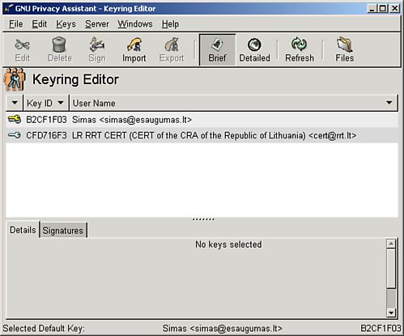Click the Import key toolbar icon

click(134, 45)
